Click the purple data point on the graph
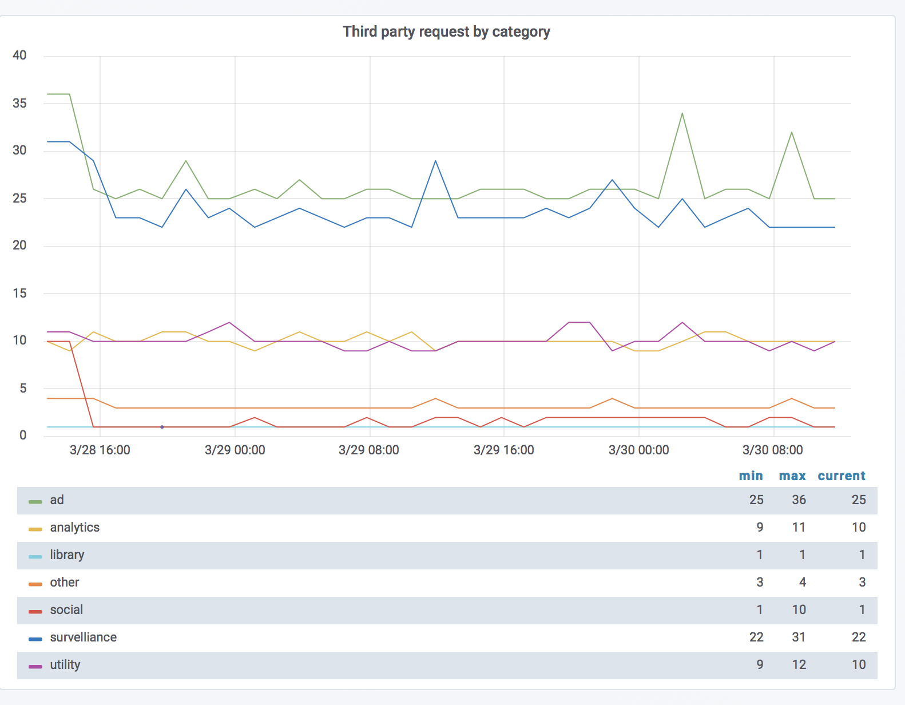905x705 pixels. tap(162, 427)
